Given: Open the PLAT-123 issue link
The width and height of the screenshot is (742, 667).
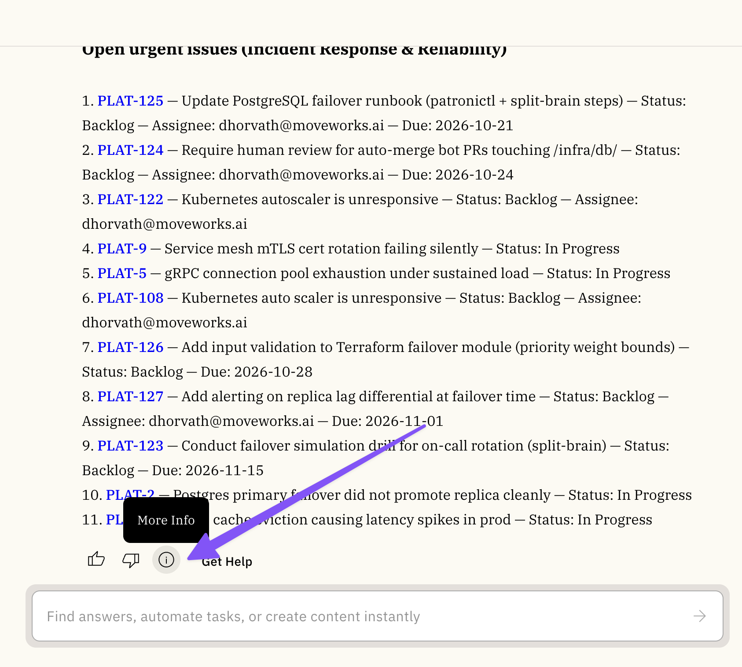Looking at the screenshot, I should click(130, 446).
